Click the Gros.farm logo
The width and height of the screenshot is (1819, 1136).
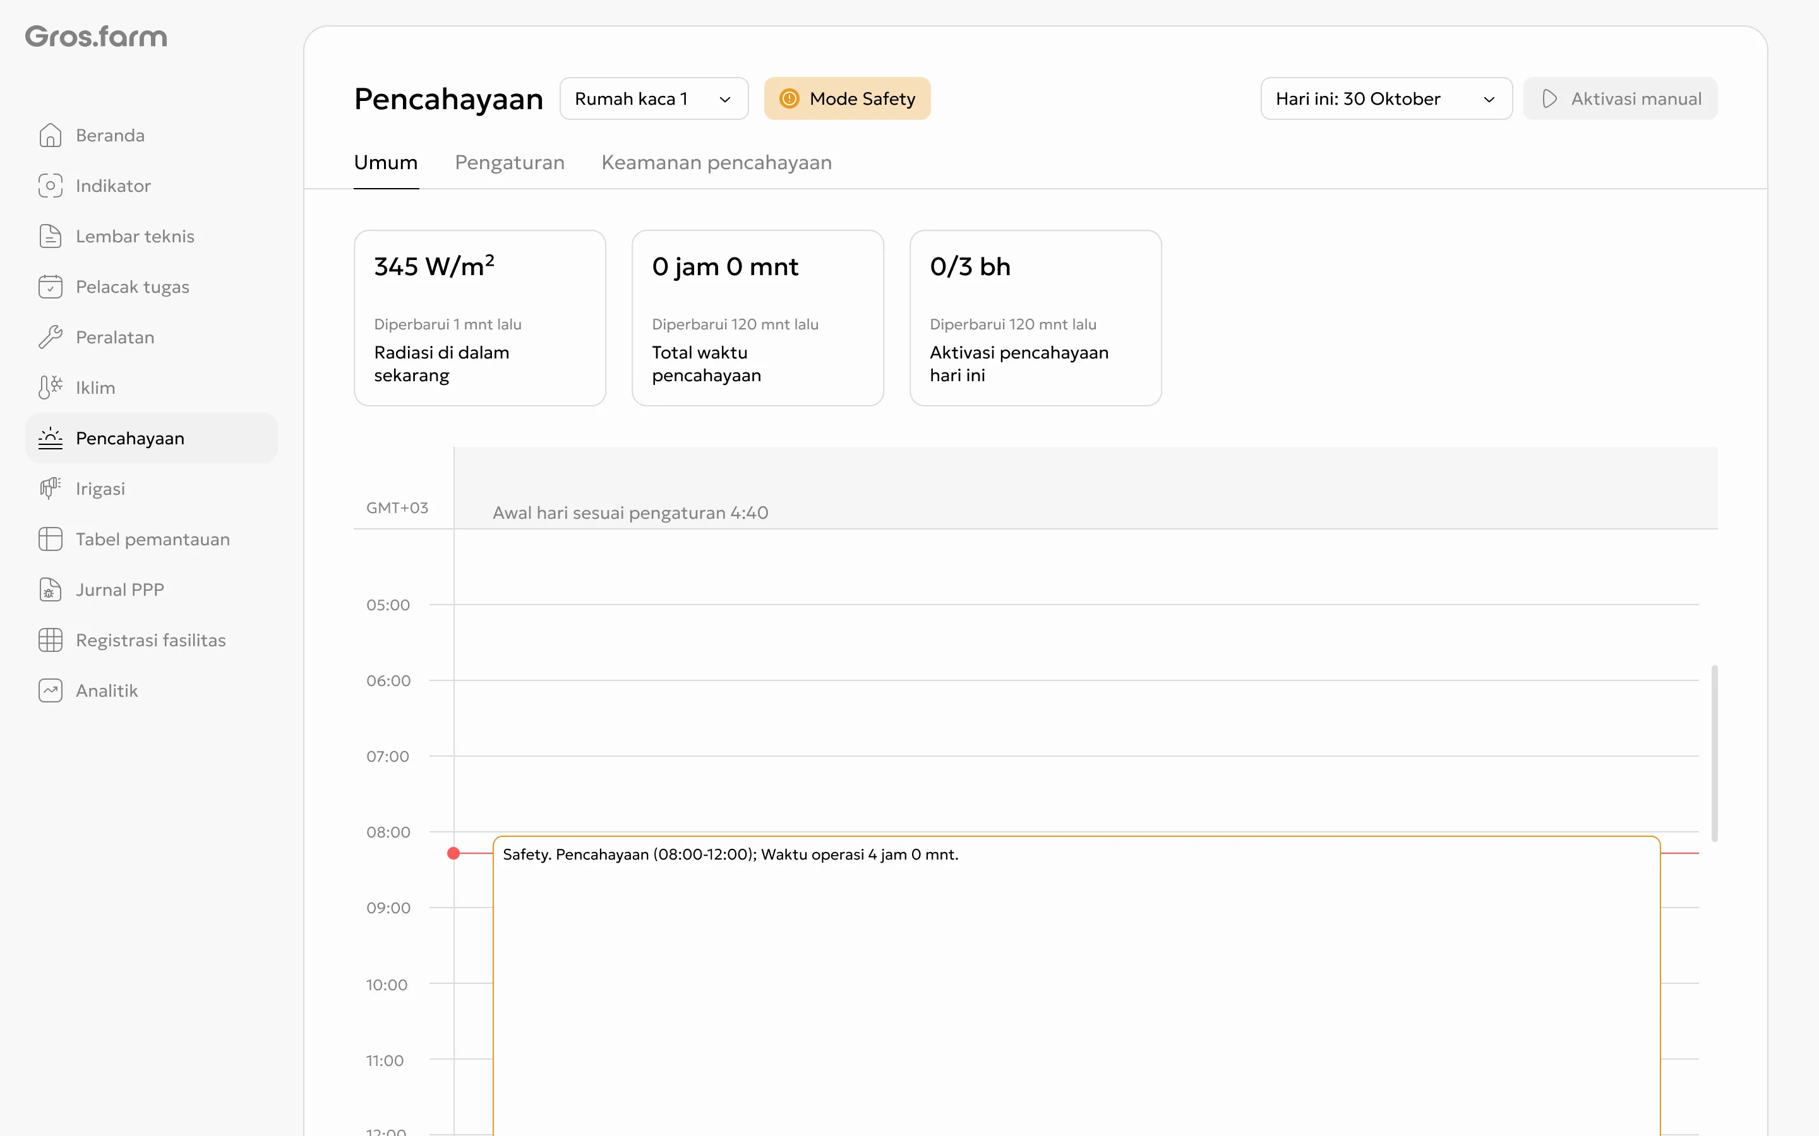pyautogui.click(x=96, y=36)
